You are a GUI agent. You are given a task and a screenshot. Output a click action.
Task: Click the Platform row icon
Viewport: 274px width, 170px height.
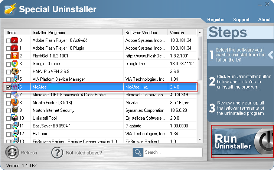pos(15,134)
